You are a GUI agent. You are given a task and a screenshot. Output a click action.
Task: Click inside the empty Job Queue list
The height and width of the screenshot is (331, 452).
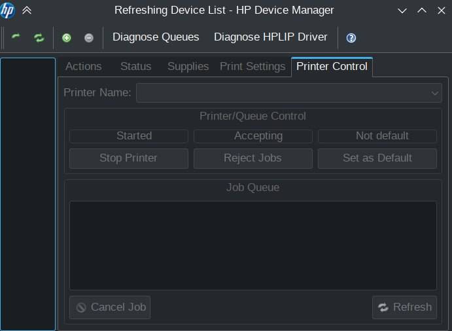click(252, 245)
